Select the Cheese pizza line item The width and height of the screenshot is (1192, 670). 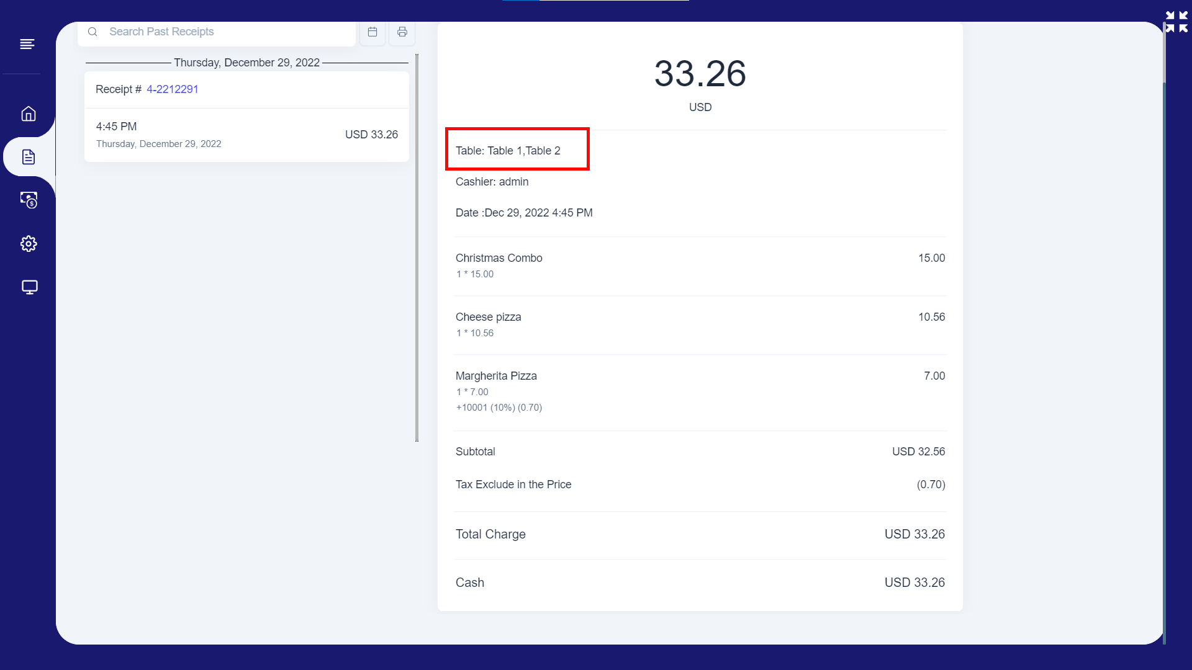point(488,317)
